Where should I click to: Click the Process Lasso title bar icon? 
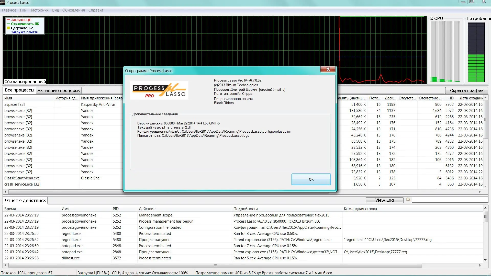[3, 3]
